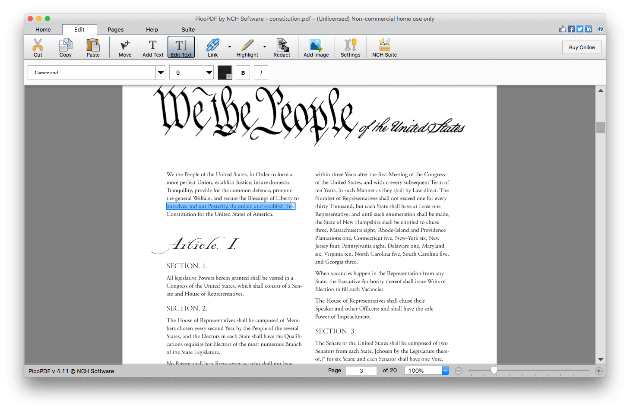Click the Buy Online button
Screen dimensions: 630x412
tap(582, 47)
